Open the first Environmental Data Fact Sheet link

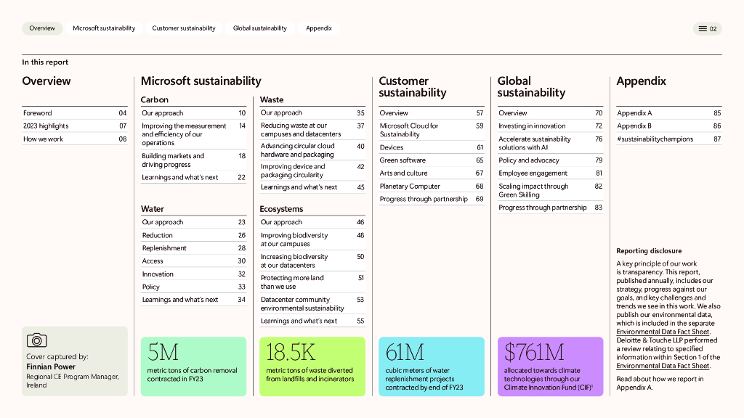(663, 332)
